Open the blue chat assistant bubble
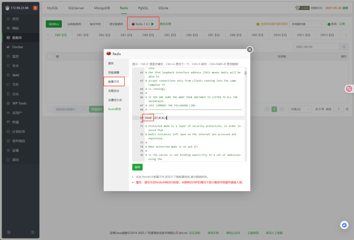 [344, 225]
